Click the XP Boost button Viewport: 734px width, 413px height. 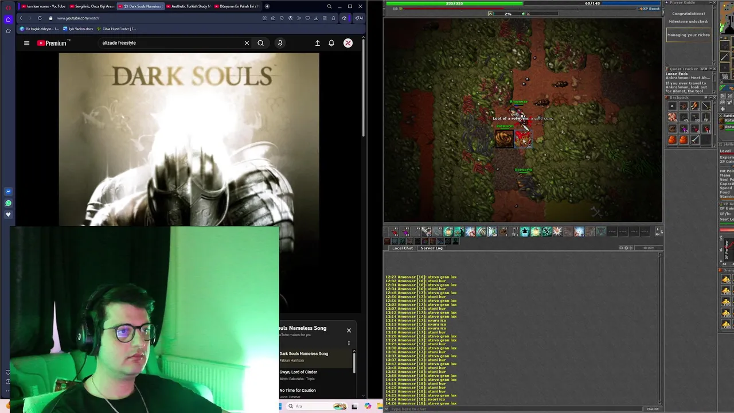coord(649,9)
